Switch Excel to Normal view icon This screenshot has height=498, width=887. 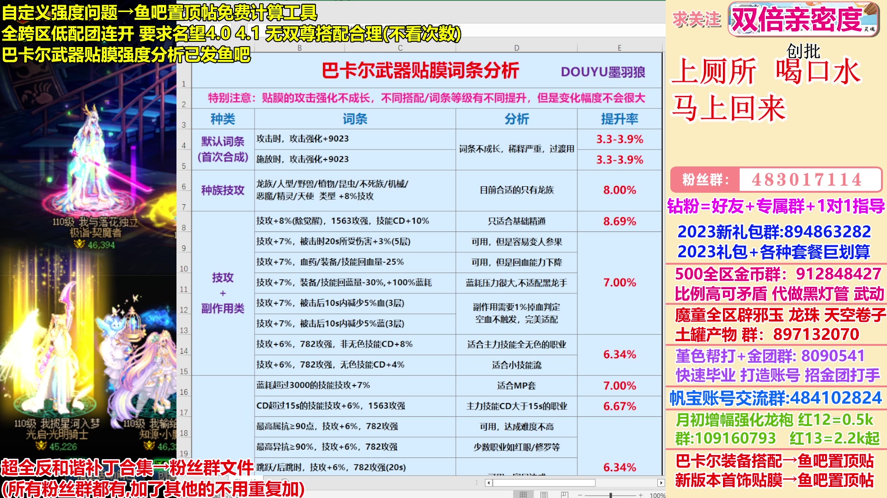[523, 494]
